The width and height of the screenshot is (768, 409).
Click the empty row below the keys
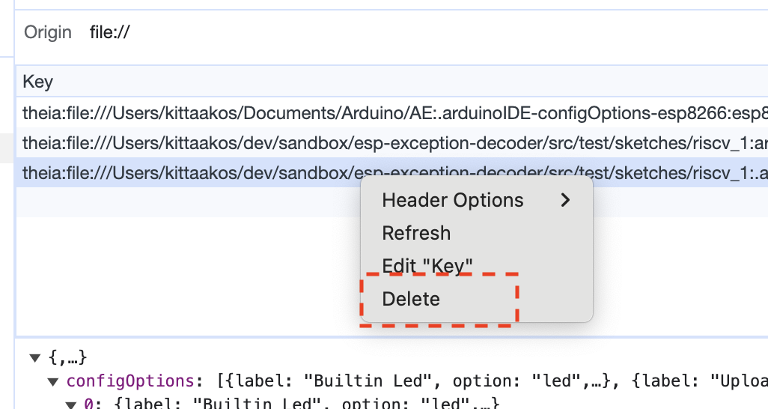click(x=187, y=202)
